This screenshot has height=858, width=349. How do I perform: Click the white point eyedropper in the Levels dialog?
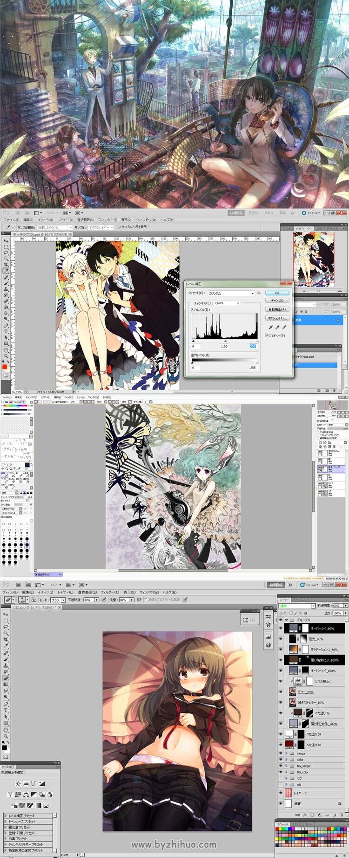pyautogui.click(x=284, y=327)
